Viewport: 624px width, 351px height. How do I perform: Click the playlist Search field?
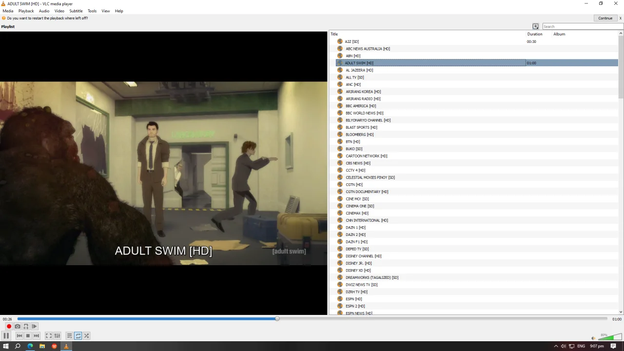[x=582, y=26]
